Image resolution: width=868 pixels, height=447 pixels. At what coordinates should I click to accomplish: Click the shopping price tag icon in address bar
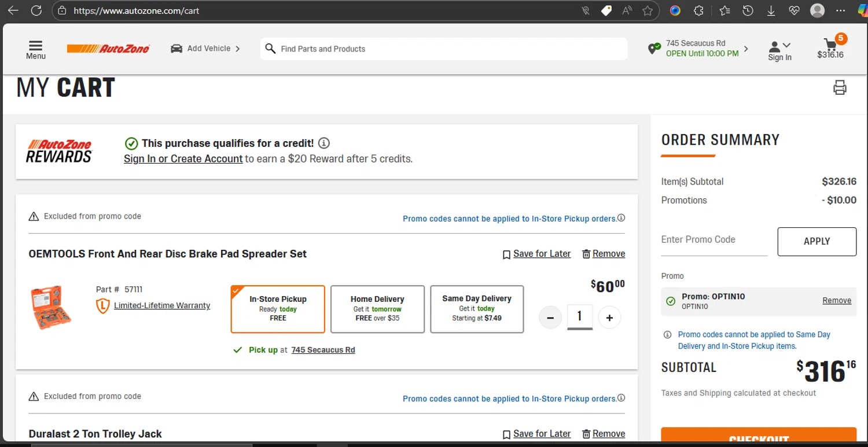[606, 10]
